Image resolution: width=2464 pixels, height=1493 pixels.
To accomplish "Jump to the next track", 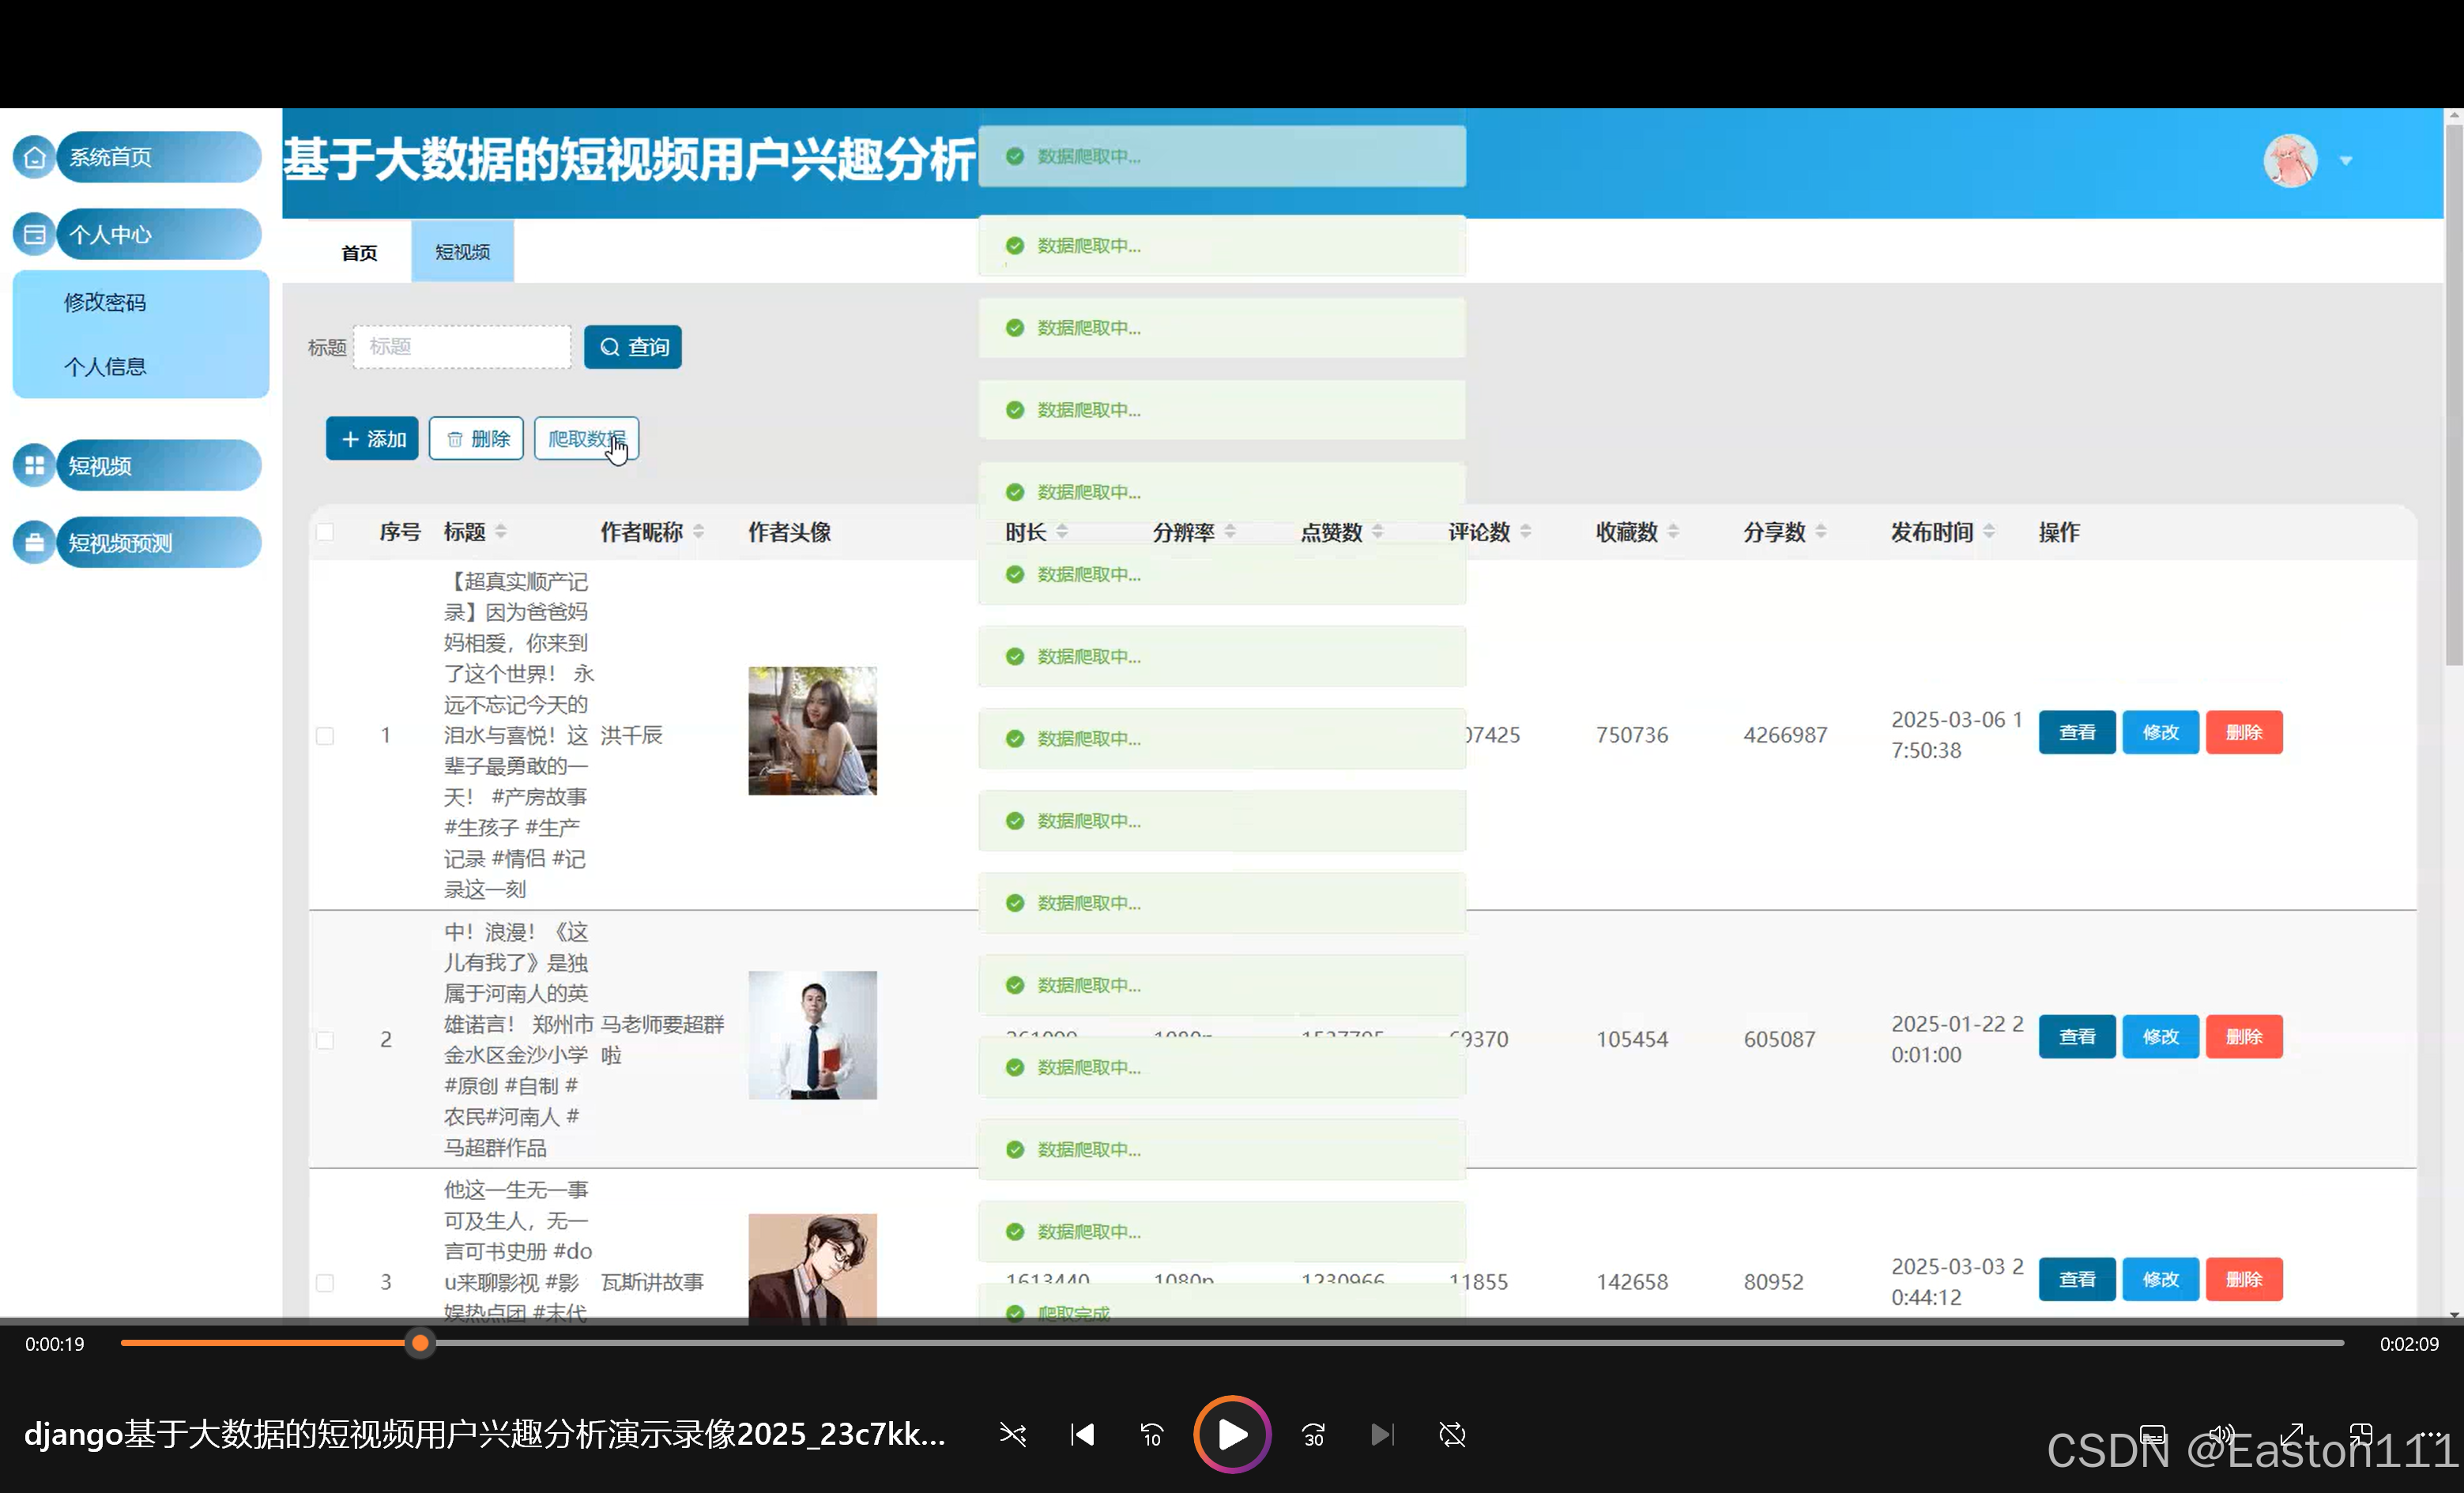I will (1382, 1435).
